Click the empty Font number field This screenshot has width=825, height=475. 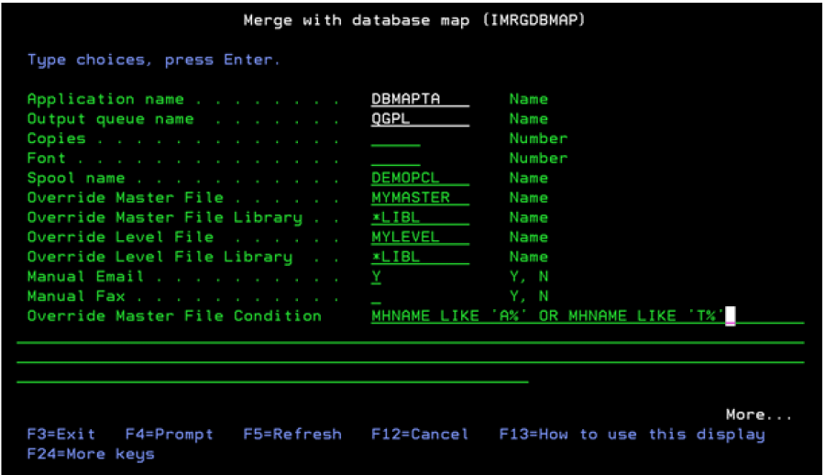[x=395, y=159]
